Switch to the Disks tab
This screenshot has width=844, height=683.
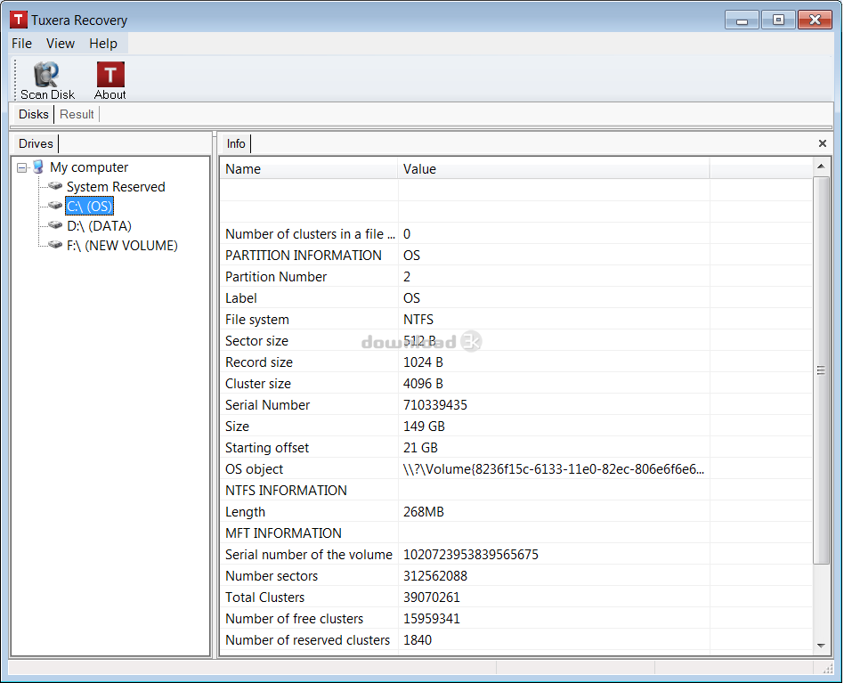(x=33, y=114)
